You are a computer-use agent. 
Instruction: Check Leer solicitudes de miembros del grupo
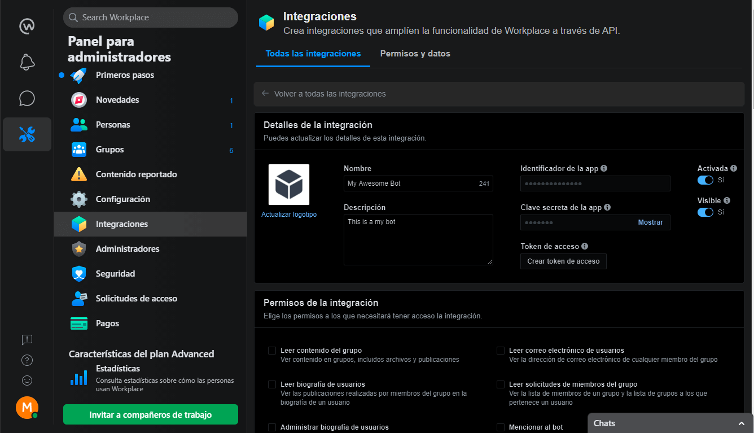pos(501,384)
